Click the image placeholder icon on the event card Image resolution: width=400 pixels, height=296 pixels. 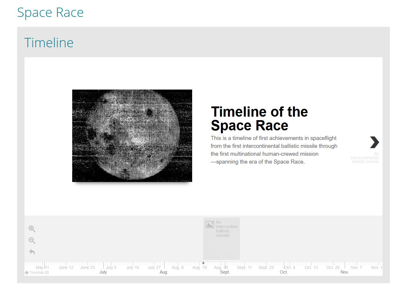click(x=210, y=224)
